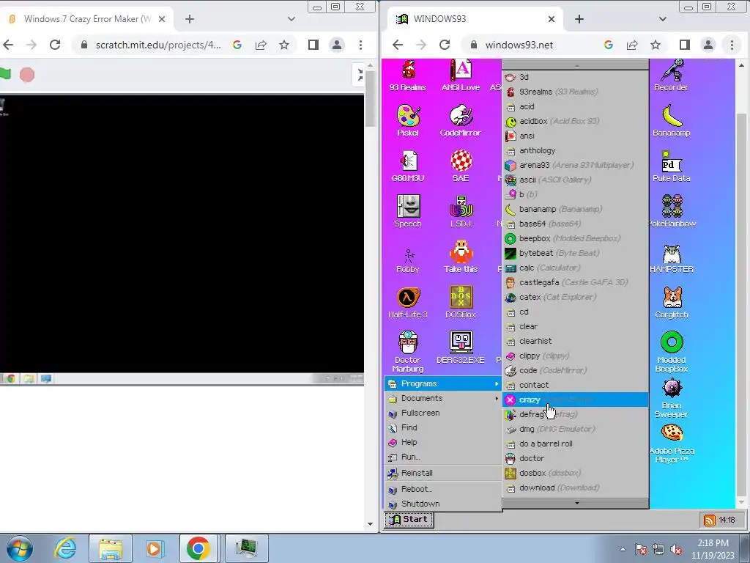Open the CodeMirror desktop icon
Screen dimensions: 750x563
tap(460, 121)
